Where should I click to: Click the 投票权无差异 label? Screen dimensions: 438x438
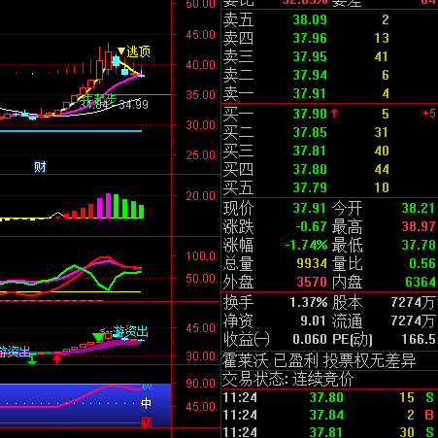pos(369,360)
